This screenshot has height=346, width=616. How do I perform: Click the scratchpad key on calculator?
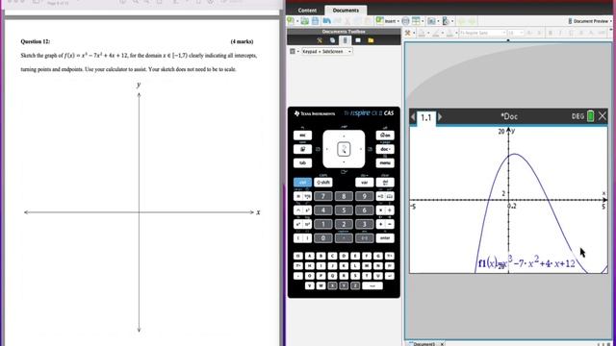pos(302,149)
